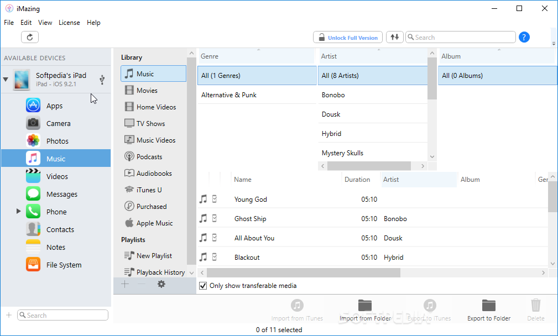
Task: Select Music Videos in Library list
Action: pyautogui.click(x=153, y=140)
